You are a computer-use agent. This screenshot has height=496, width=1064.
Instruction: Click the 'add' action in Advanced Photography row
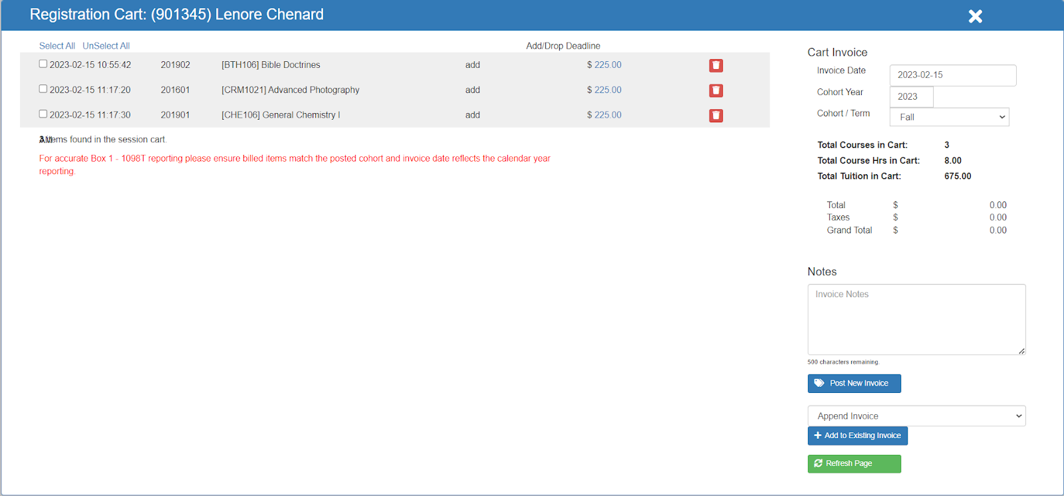pyautogui.click(x=473, y=90)
